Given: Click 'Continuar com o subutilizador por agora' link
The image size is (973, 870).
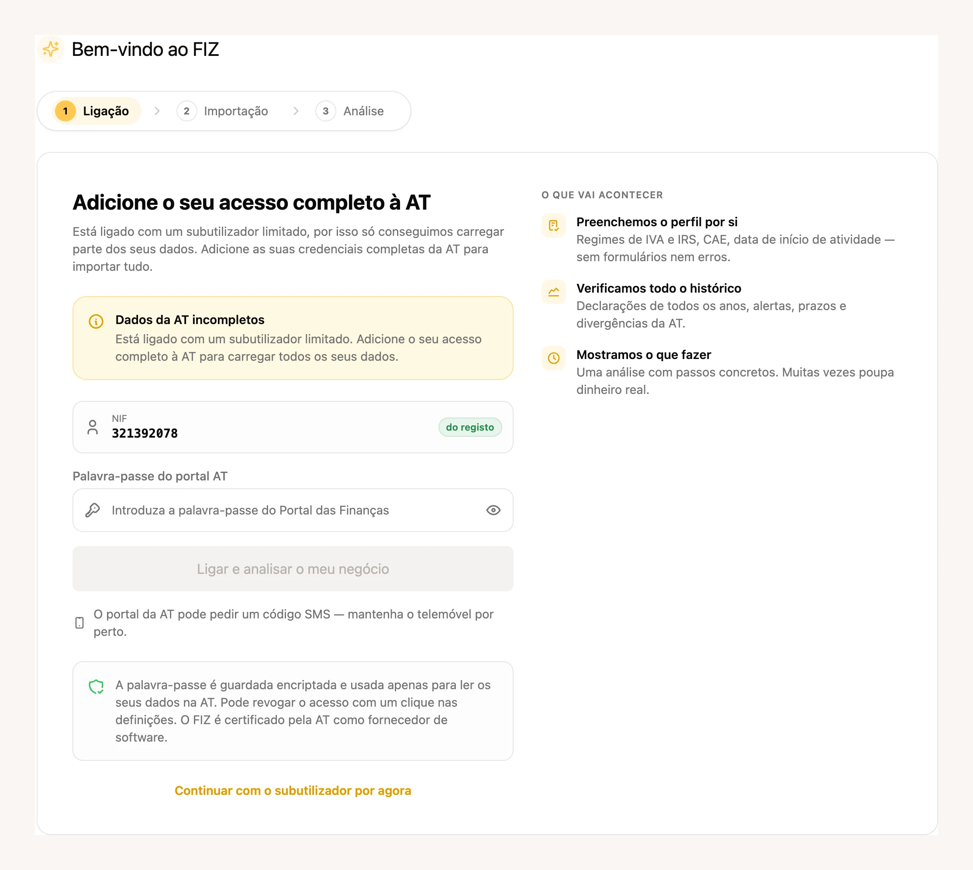Looking at the screenshot, I should coord(293,791).
